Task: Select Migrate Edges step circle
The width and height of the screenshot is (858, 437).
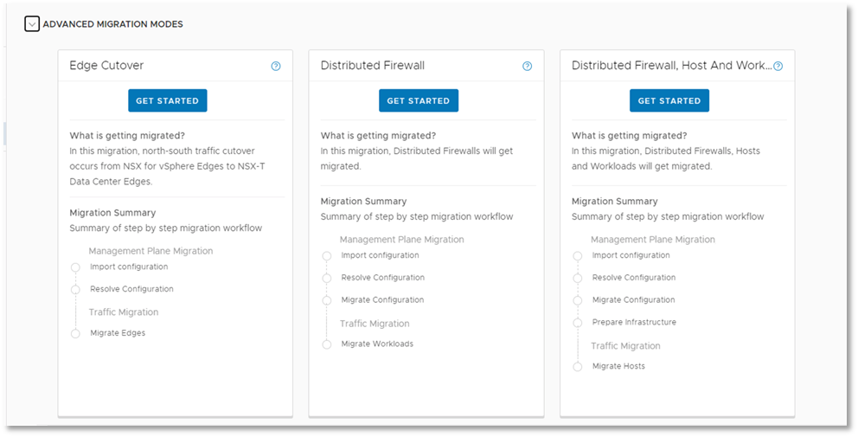Action: [75, 333]
